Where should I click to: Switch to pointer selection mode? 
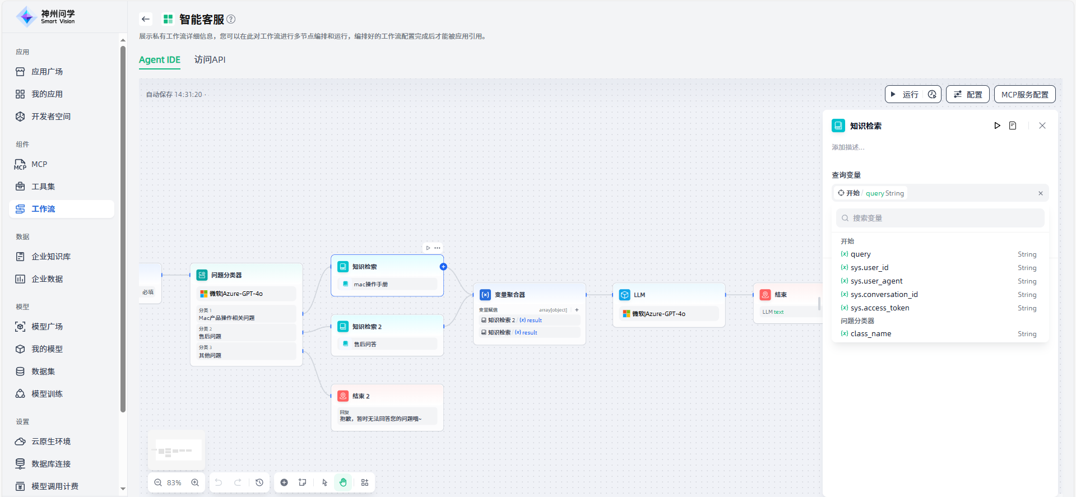[x=324, y=482]
